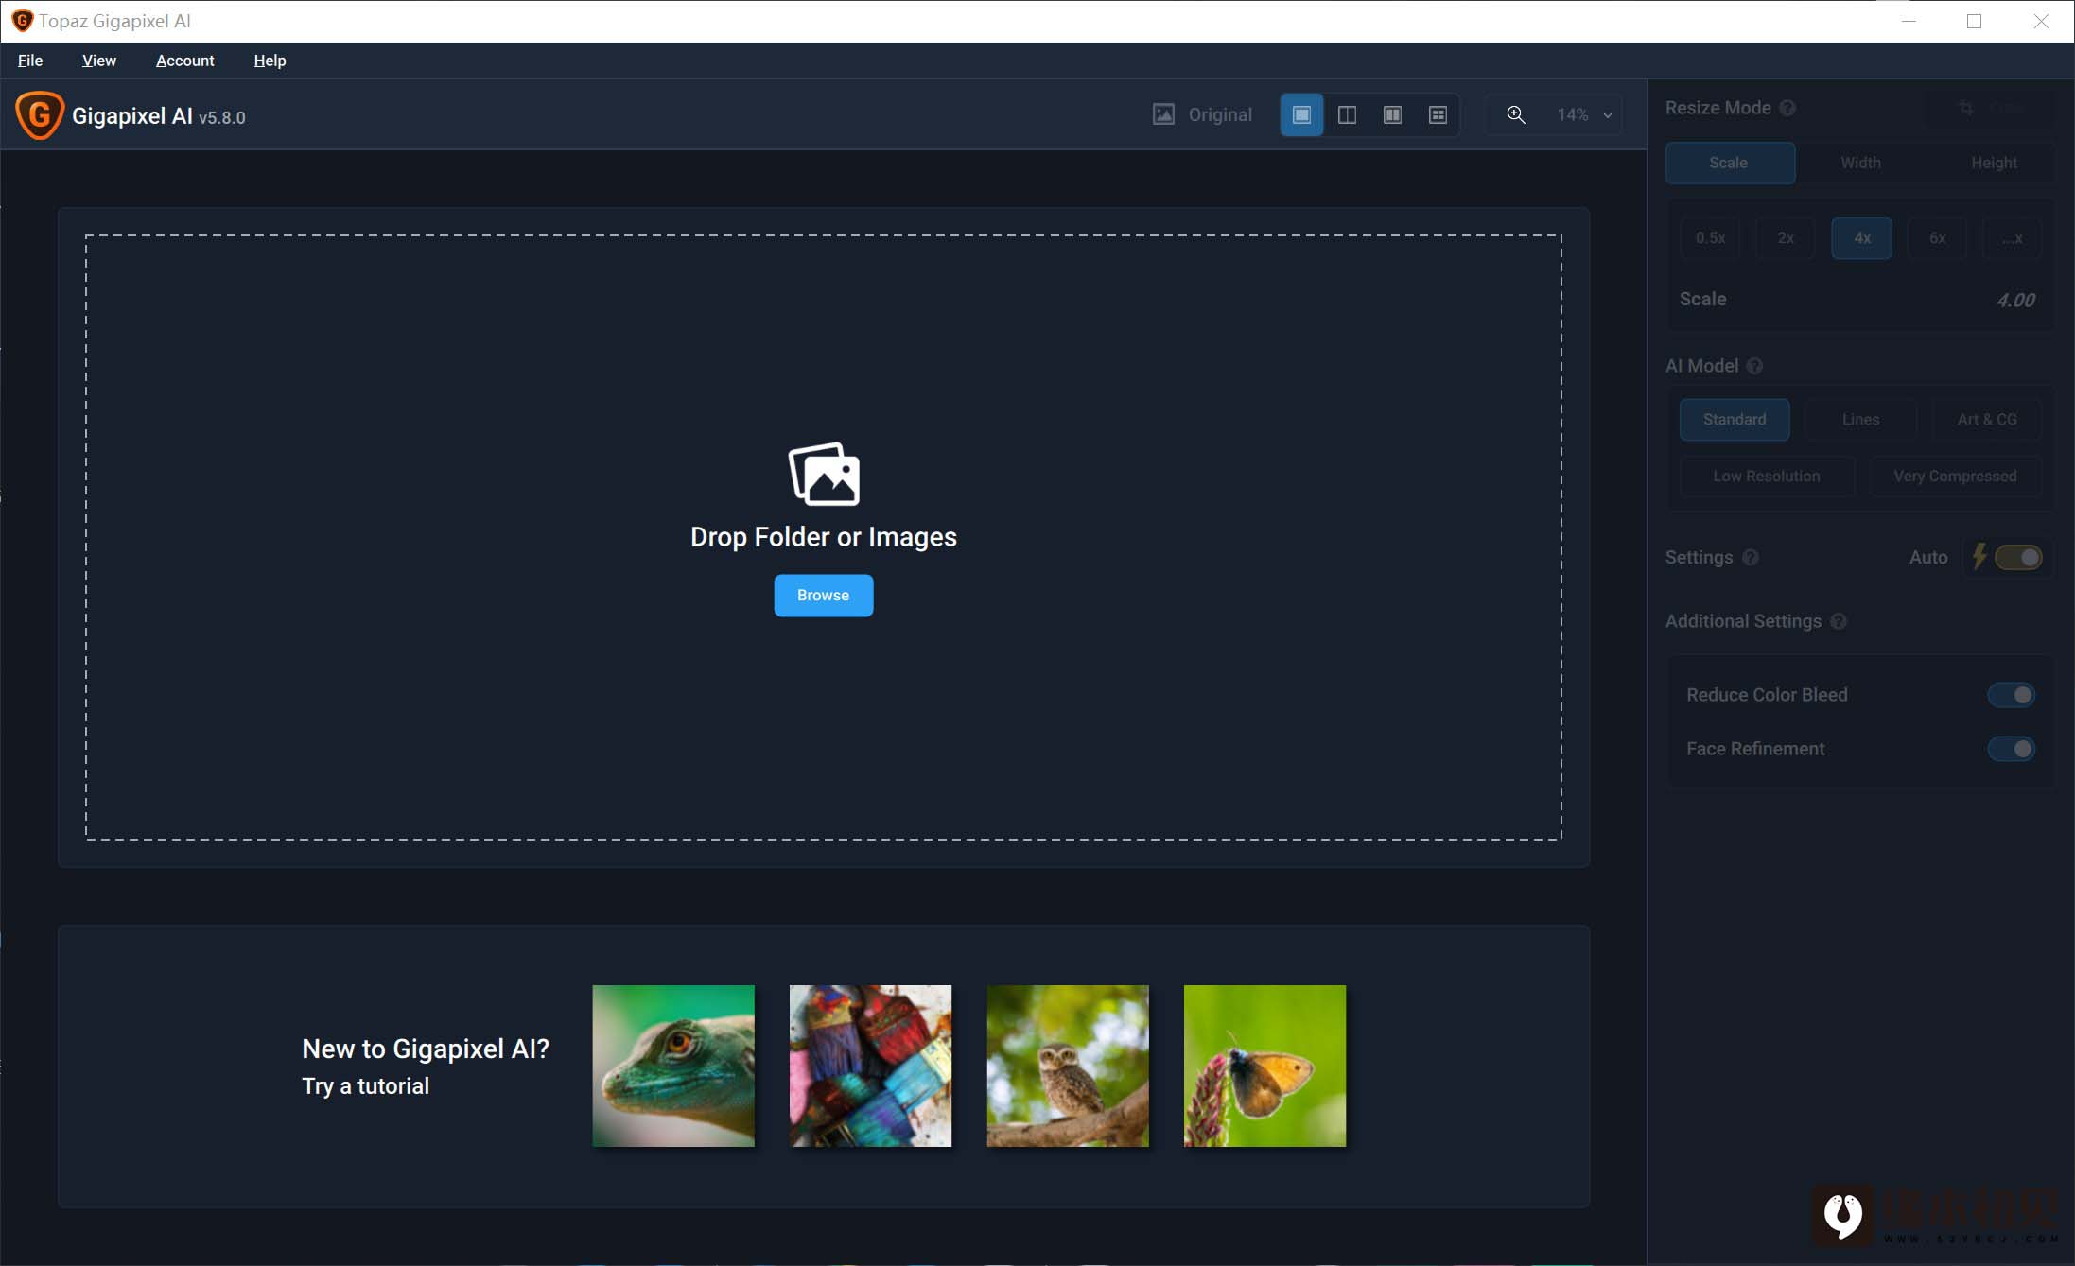This screenshot has width=2075, height=1266.
Task: Click the zoom magnifier icon
Action: (x=1515, y=114)
